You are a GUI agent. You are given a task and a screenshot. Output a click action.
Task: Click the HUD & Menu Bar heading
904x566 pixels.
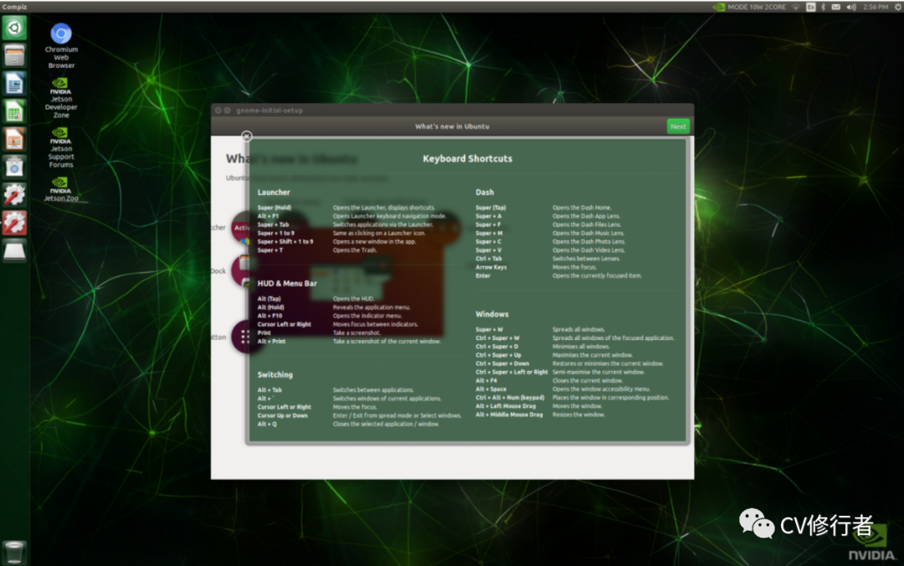pyautogui.click(x=287, y=283)
